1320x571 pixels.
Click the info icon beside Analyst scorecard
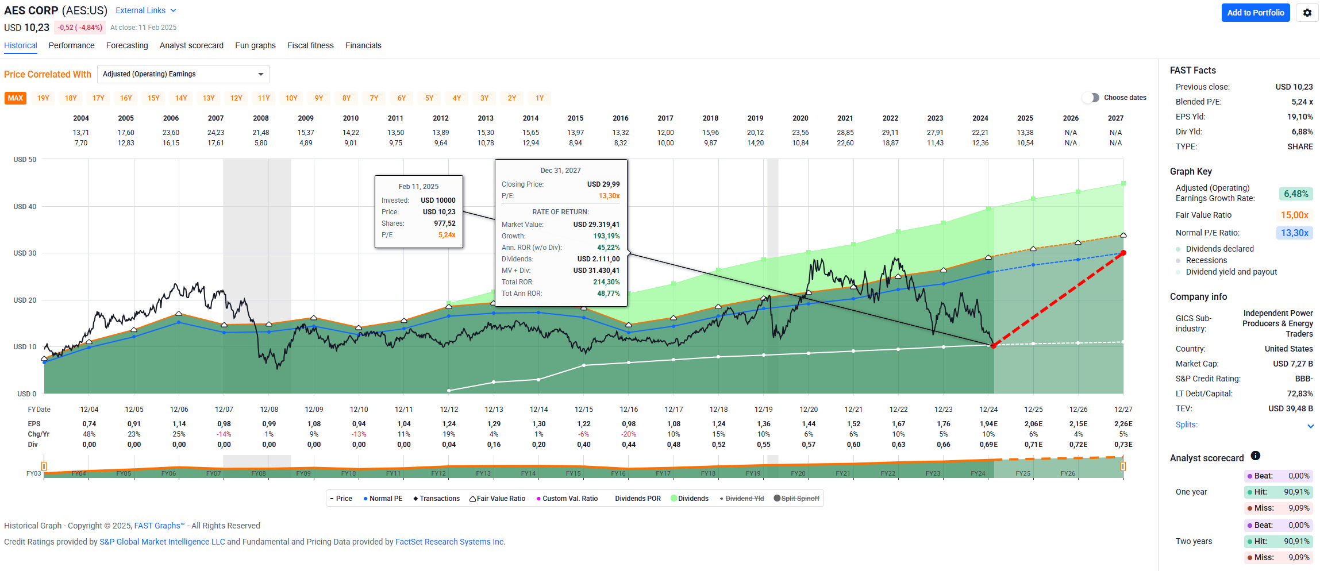tap(1255, 456)
